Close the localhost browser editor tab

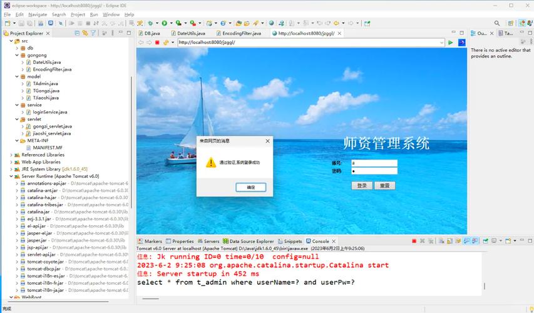click(339, 33)
